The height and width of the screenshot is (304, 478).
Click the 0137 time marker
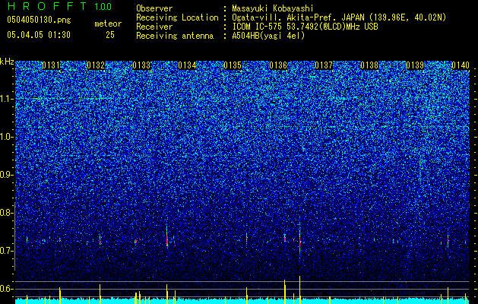(x=324, y=65)
